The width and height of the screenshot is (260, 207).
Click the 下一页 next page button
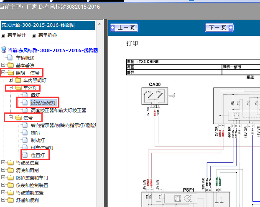[219, 27]
